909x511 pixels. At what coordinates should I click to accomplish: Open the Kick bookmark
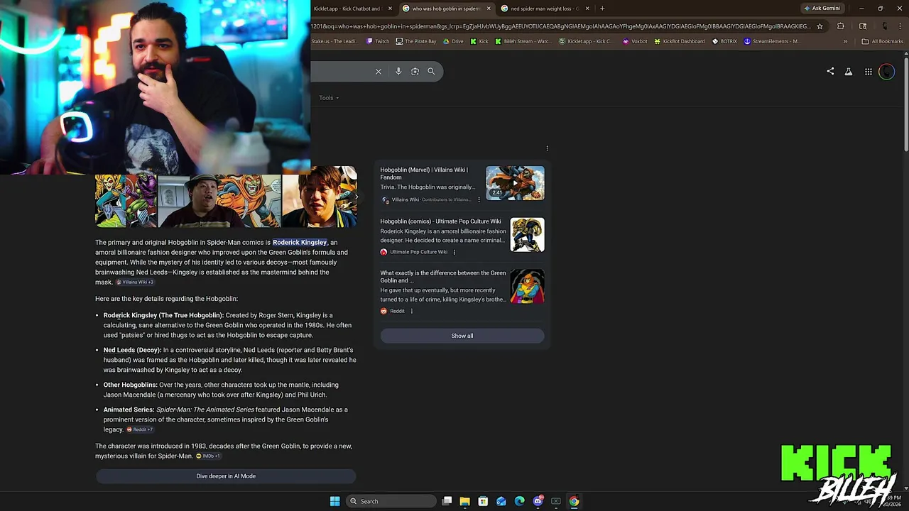[479, 41]
